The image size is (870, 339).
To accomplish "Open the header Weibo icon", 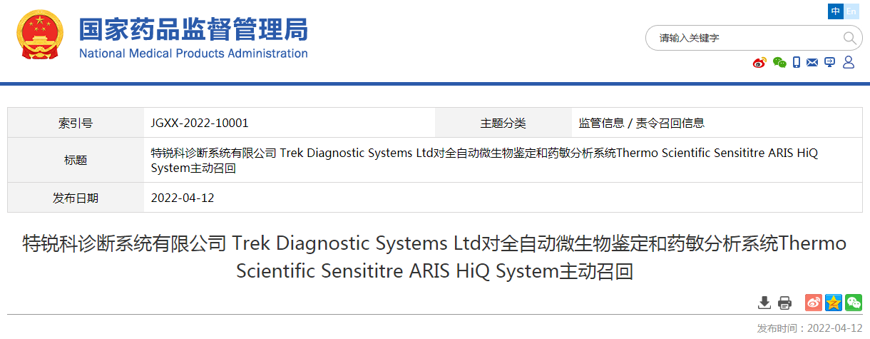I will pyautogui.click(x=759, y=63).
